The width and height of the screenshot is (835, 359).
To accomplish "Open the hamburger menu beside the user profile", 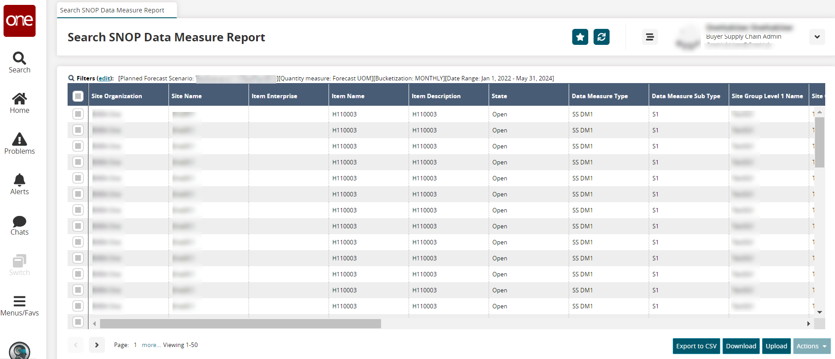I will pos(650,37).
